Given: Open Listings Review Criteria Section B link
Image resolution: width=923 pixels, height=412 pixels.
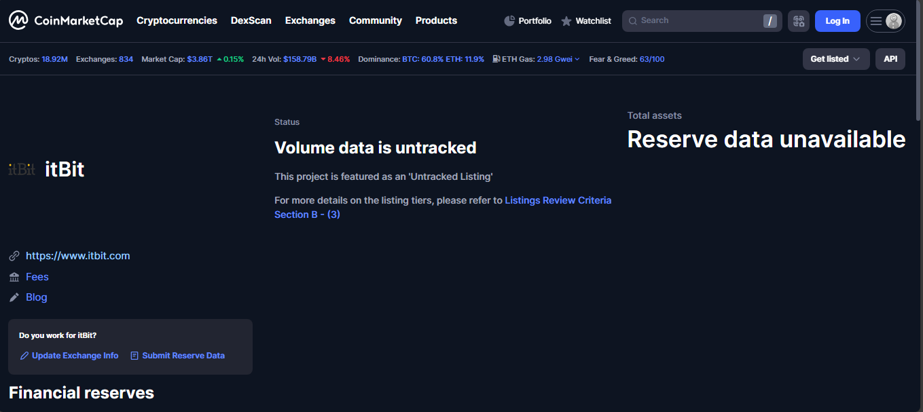Looking at the screenshot, I should click(x=443, y=207).
